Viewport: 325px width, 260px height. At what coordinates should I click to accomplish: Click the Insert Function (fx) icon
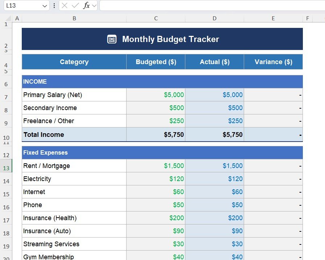click(86, 6)
